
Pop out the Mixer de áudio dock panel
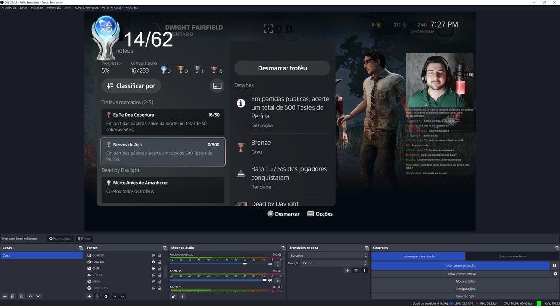click(283, 248)
